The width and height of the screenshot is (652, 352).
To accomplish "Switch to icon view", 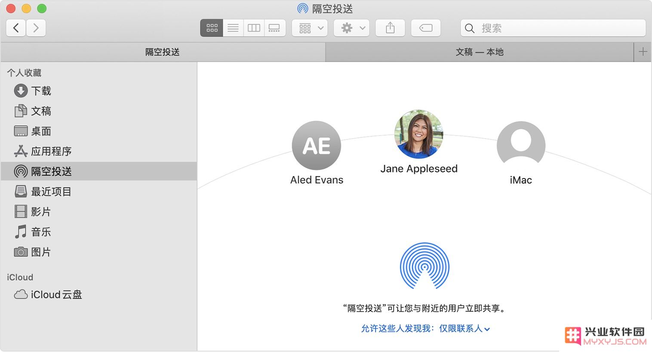I will pyautogui.click(x=212, y=28).
